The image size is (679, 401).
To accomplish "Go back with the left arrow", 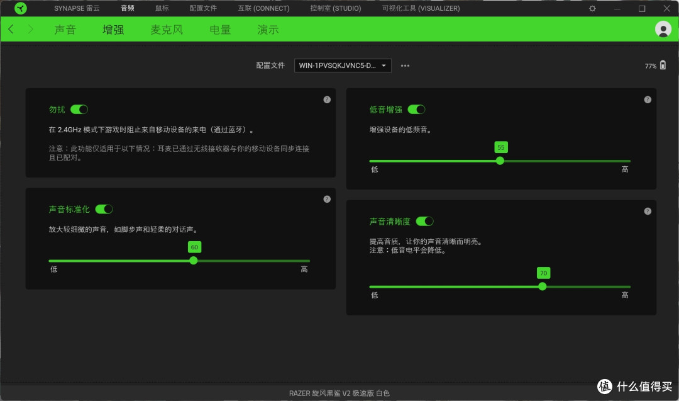I will (11, 29).
